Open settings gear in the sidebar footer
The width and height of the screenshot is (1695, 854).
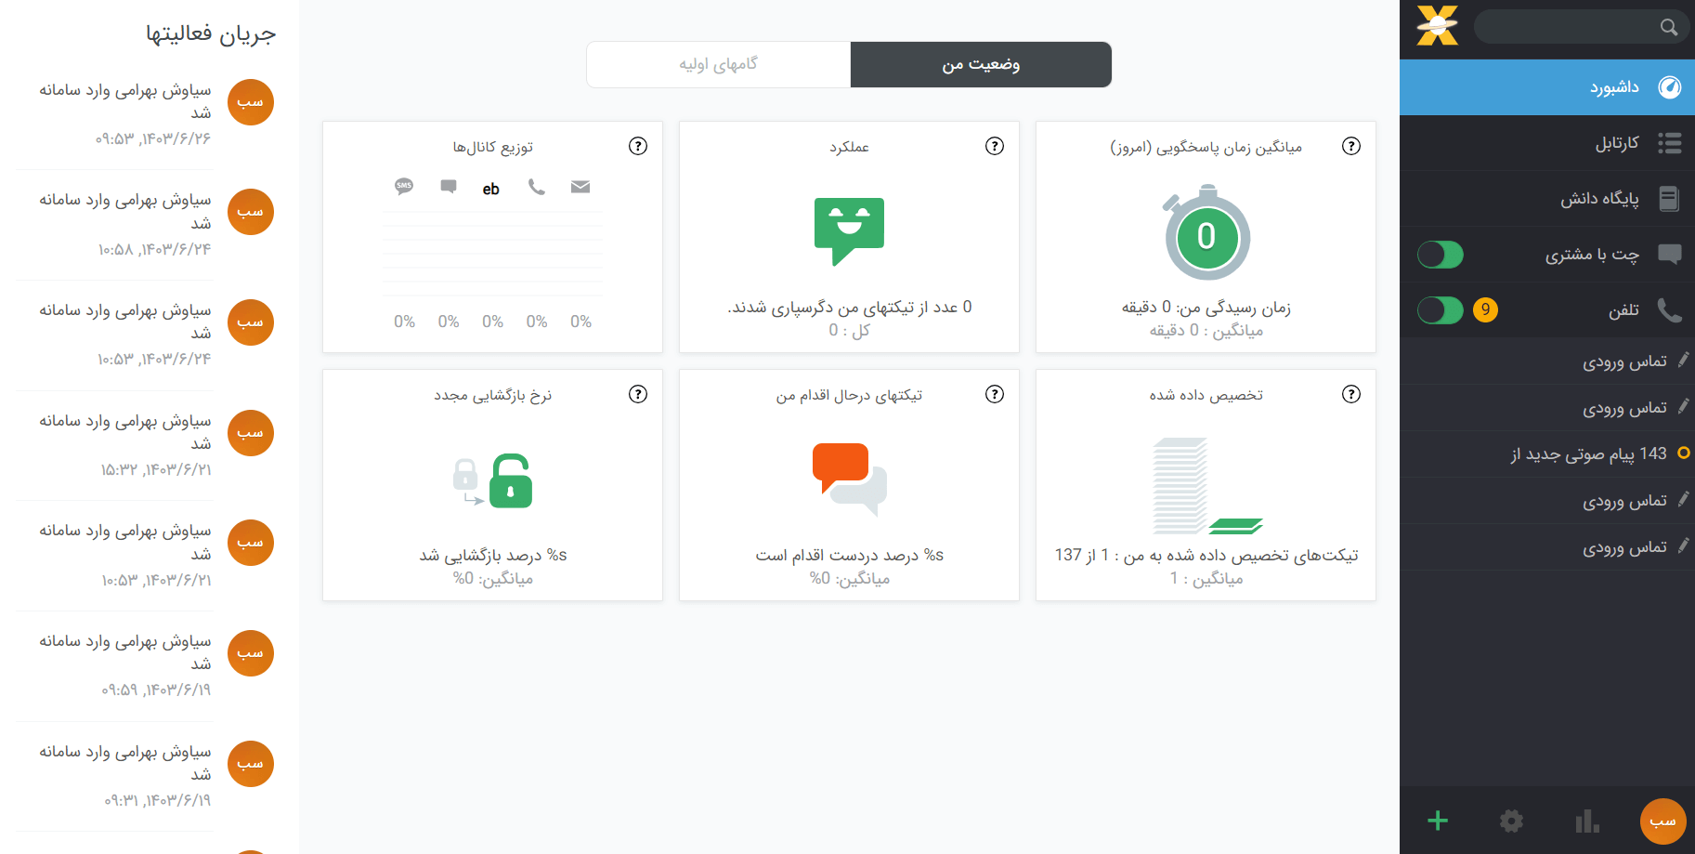click(x=1512, y=821)
